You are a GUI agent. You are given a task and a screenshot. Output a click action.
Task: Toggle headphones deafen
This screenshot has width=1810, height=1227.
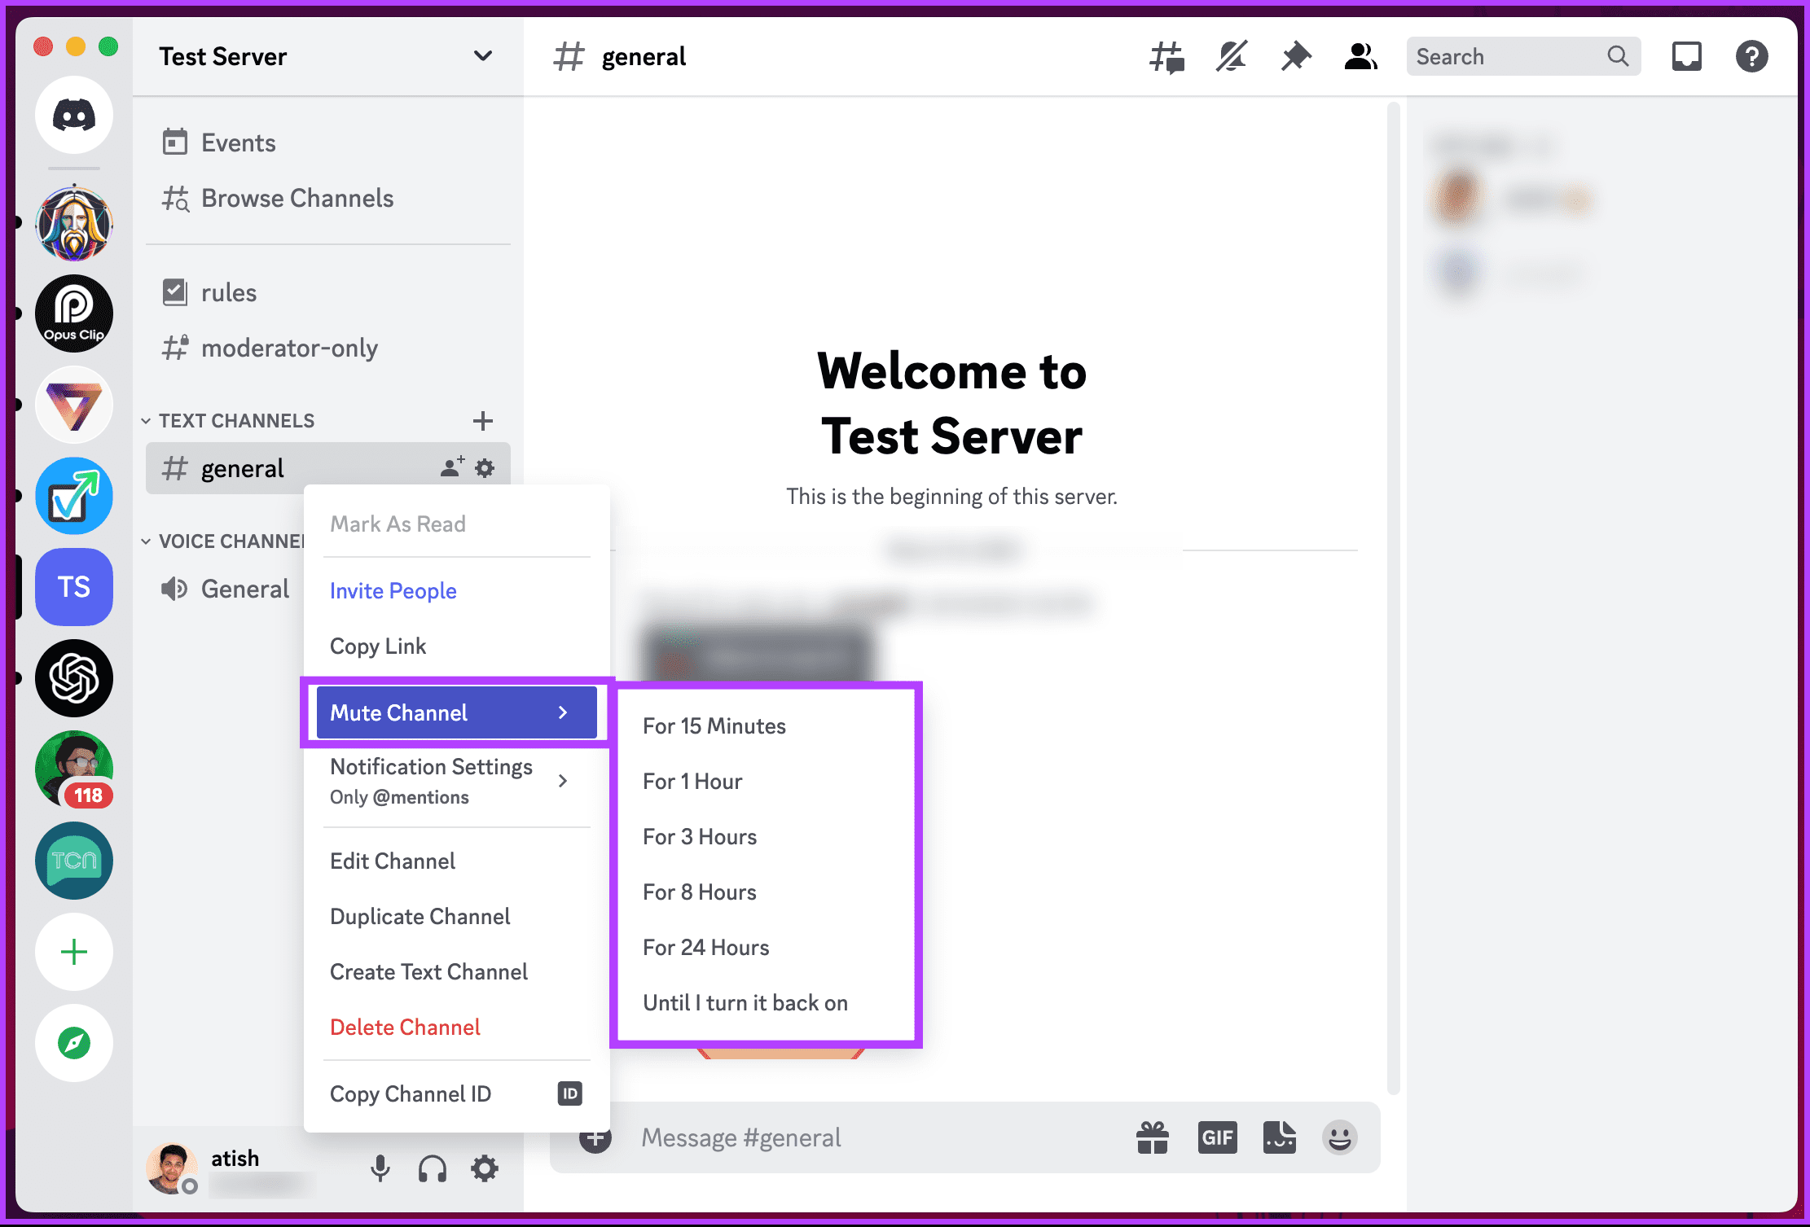click(432, 1168)
